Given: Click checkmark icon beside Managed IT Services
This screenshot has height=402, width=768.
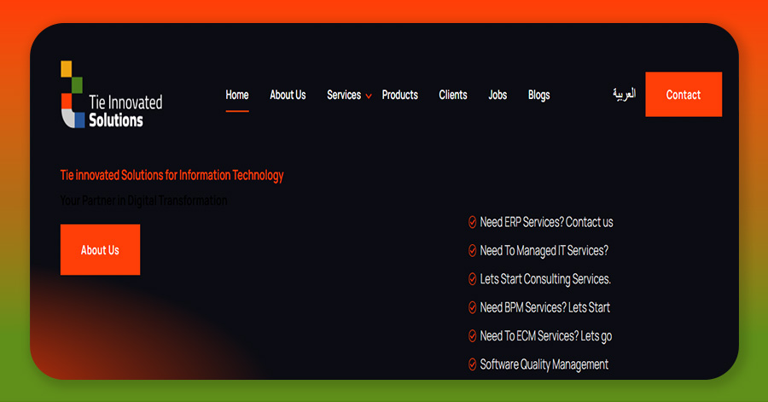Looking at the screenshot, I should click(x=472, y=251).
